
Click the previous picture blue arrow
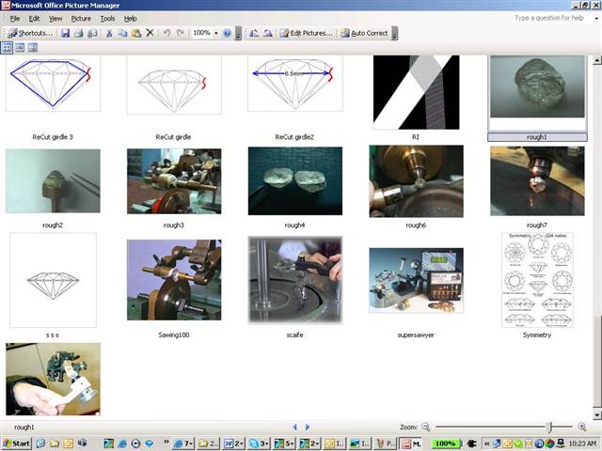click(x=294, y=427)
